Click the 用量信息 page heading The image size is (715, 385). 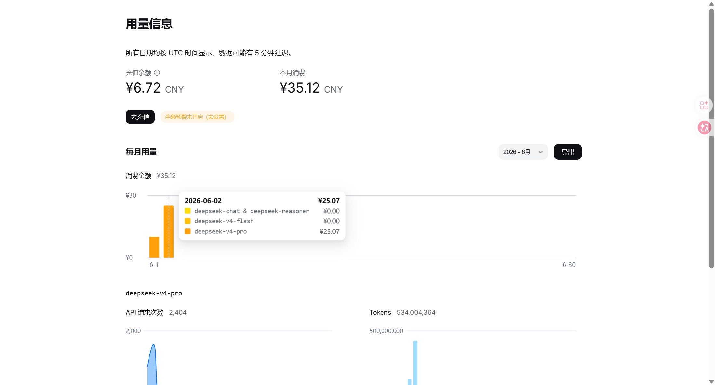pos(149,24)
